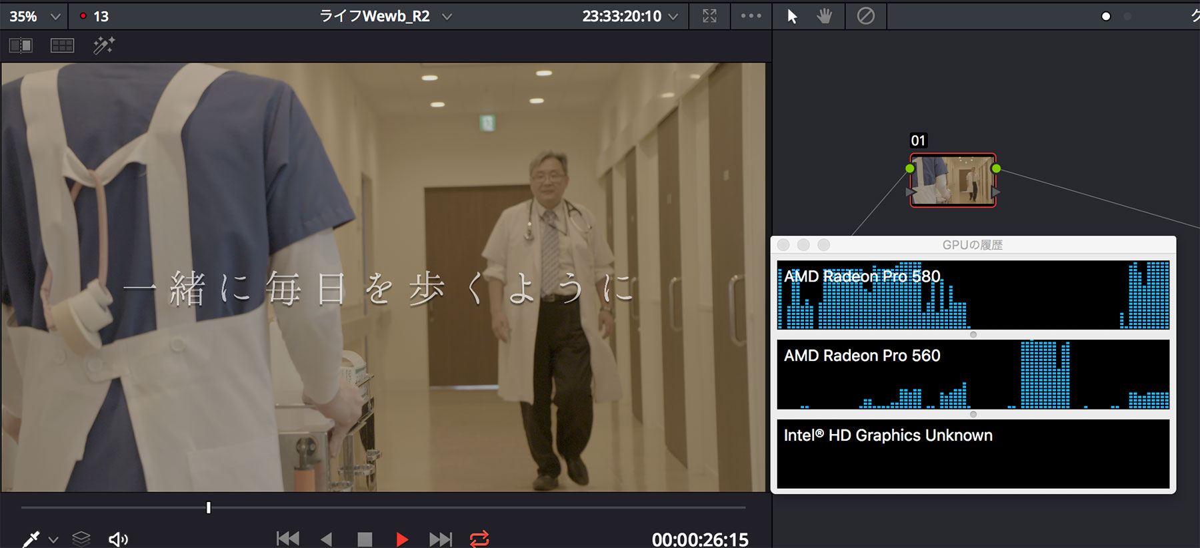Mute audio with the speaker icon
Screen dimensions: 1200x548
coord(118,539)
